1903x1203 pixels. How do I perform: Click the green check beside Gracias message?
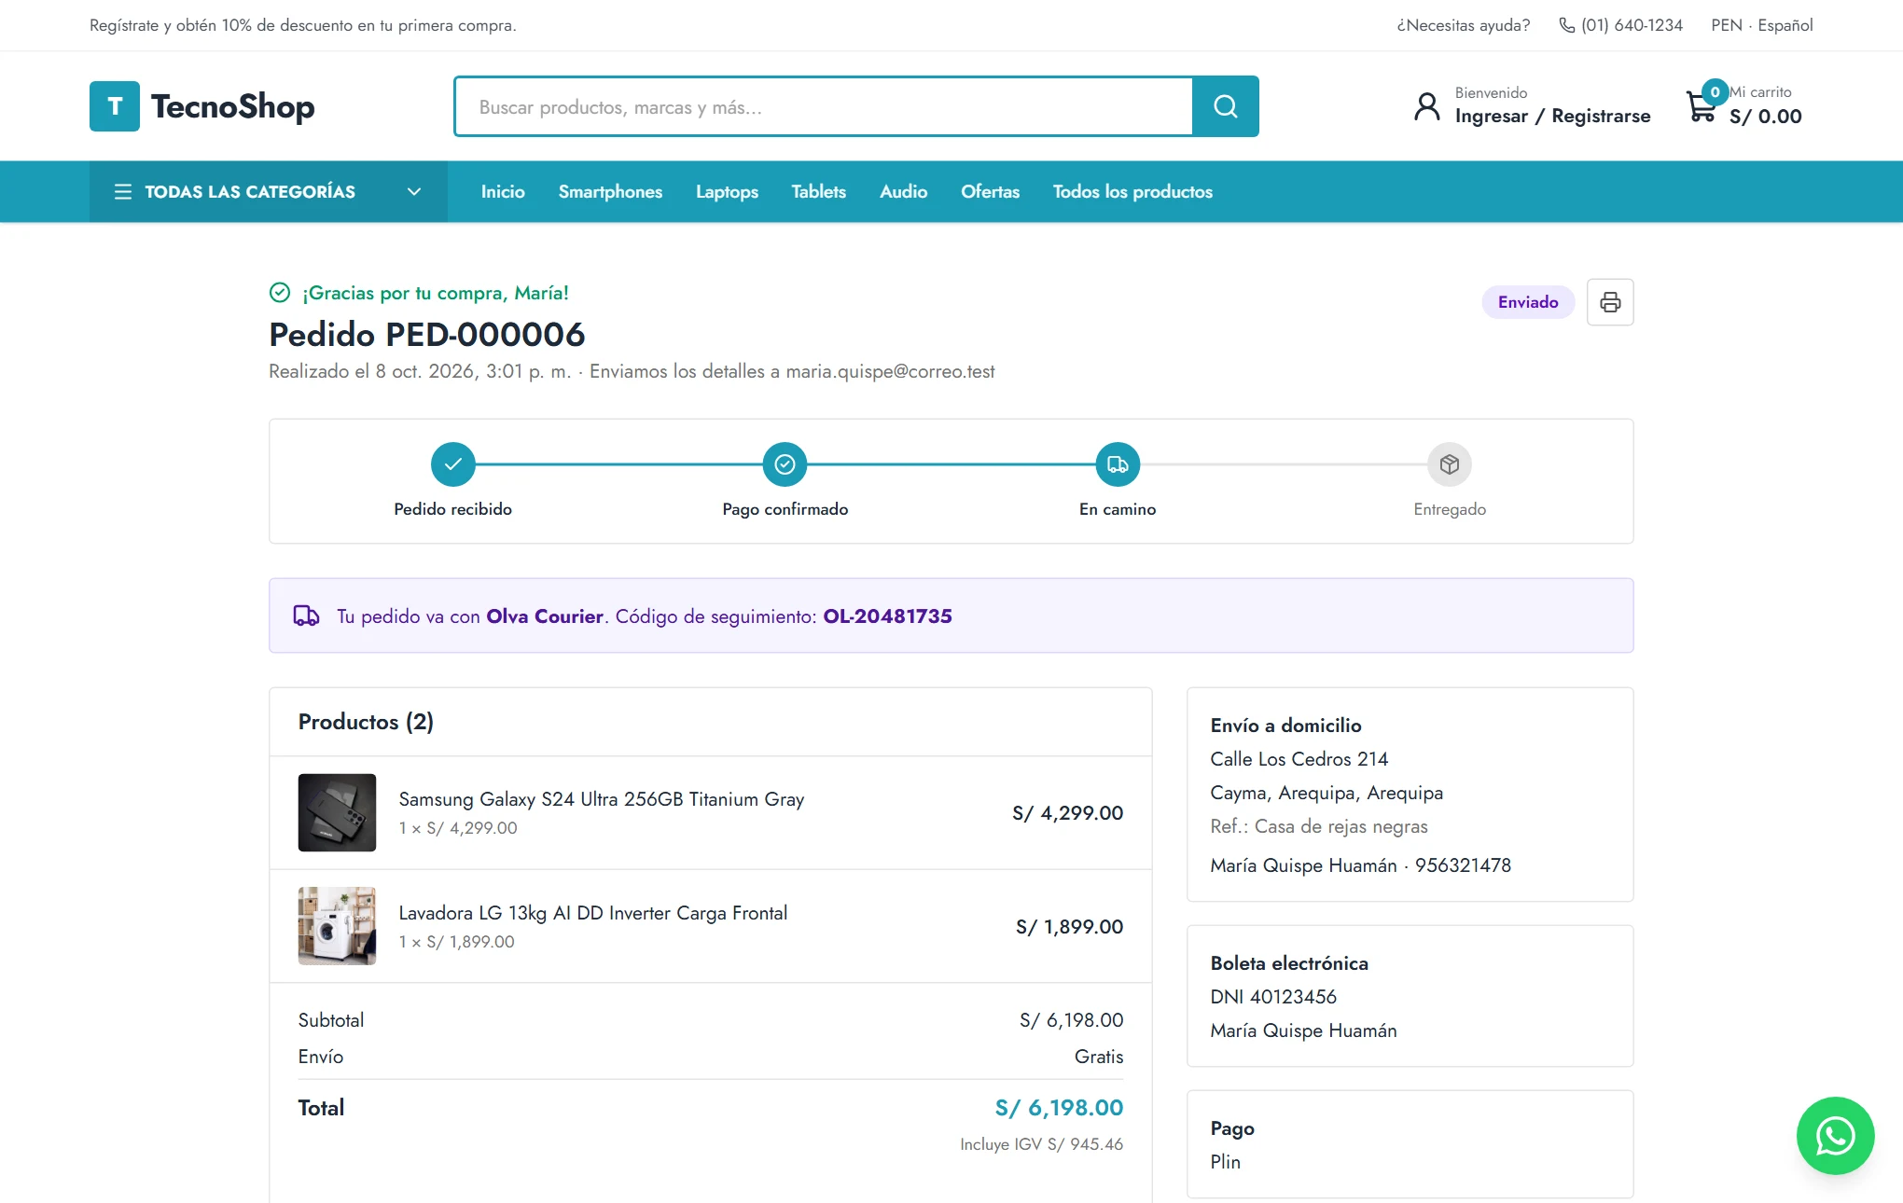tap(280, 293)
